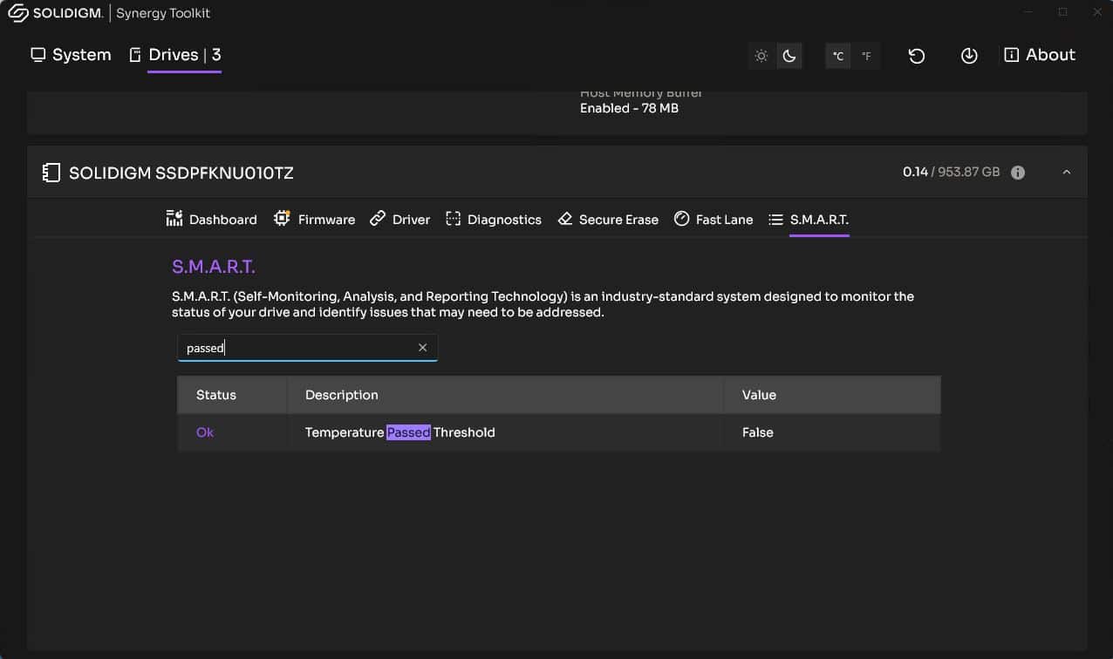
Task: Click the drive icon beside SOLIDIGM SSDPFKNU010TZ
Action: click(x=51, y=173)
